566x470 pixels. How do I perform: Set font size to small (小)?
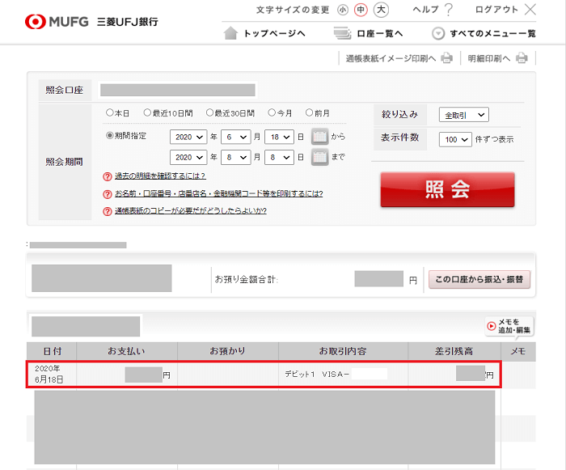pyautogui.click(x=343, y=11)
